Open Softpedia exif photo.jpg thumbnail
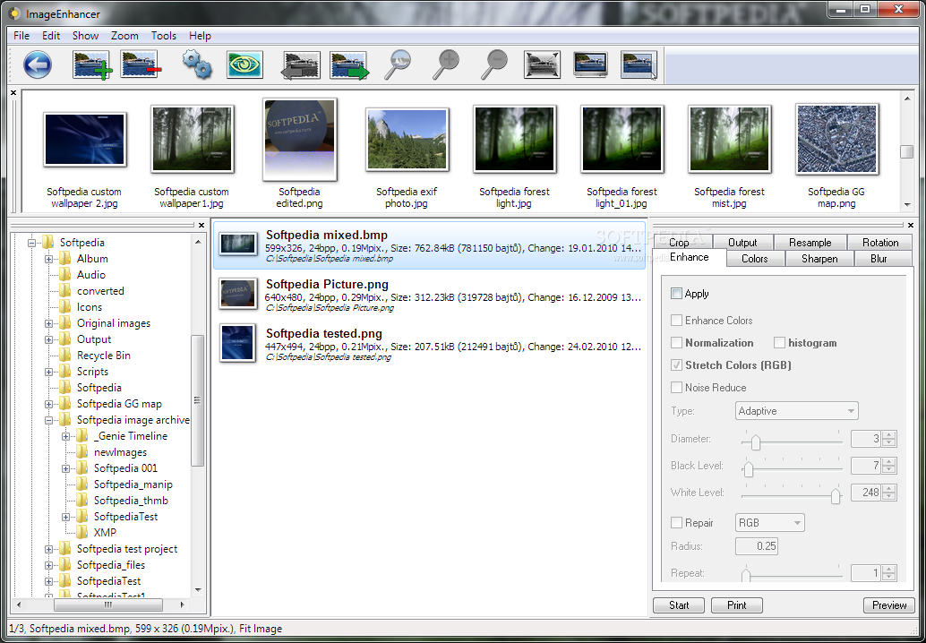 point(407,140)
